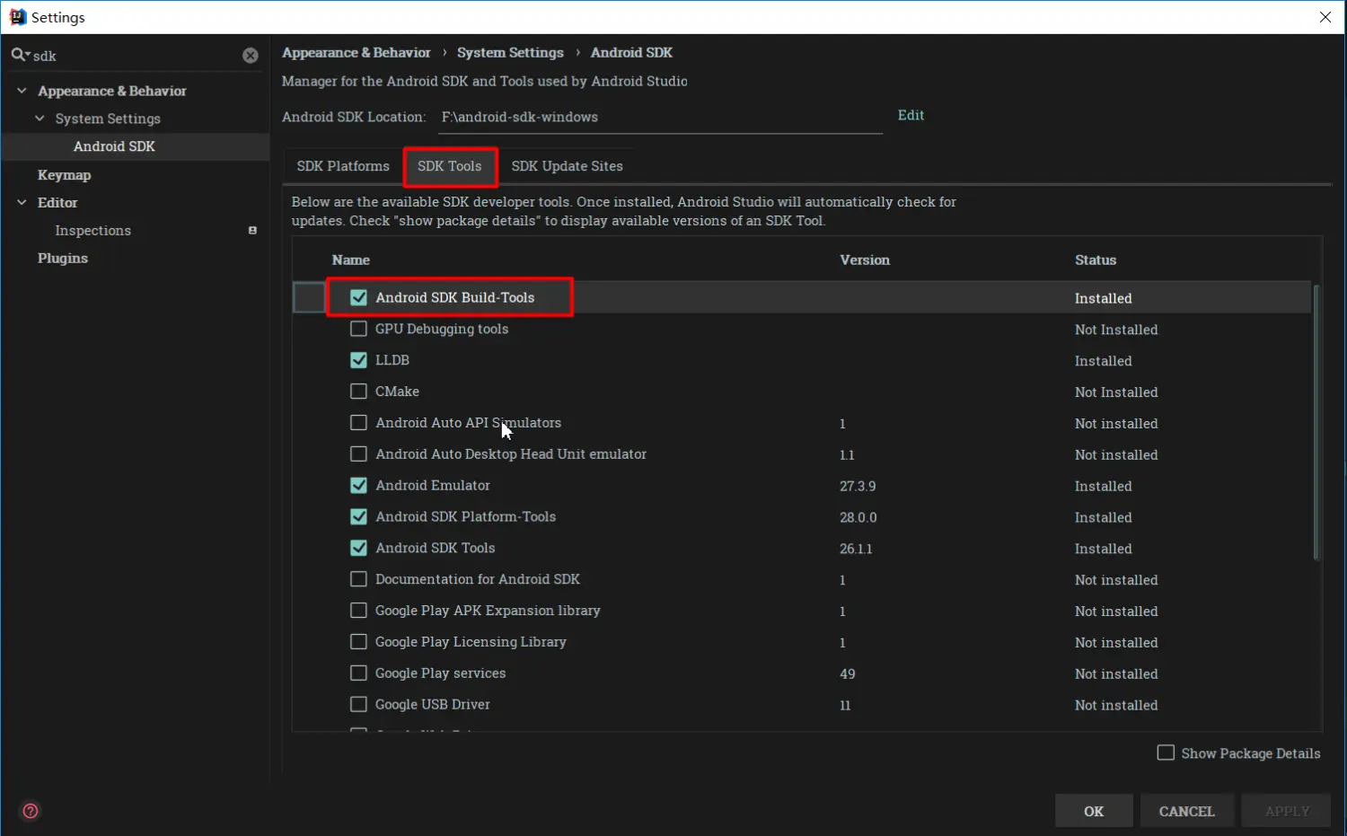Collapse Appearance & Behavior tree node
Screen dimensions: 1347x836
coord(22,91)
